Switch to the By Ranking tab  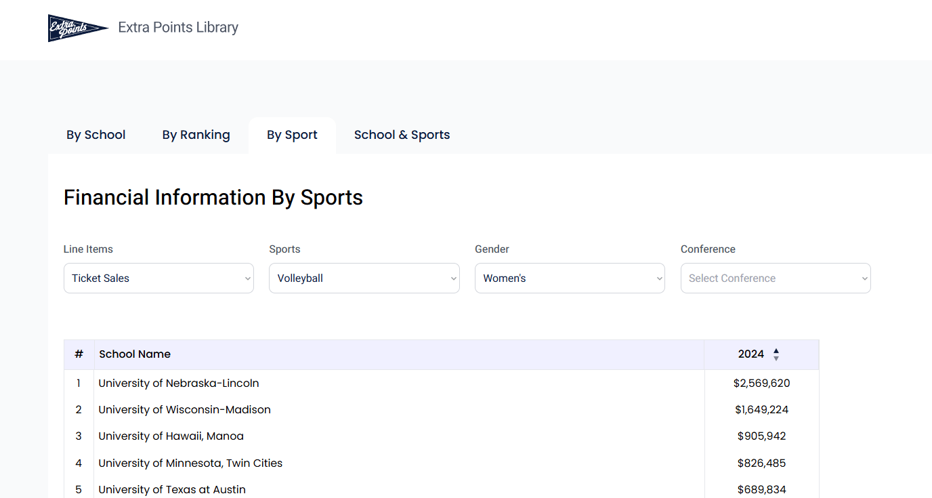click(196, 135)
